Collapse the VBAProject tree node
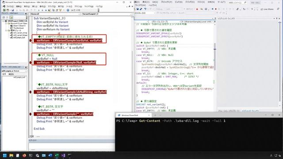283x159 pixels. 3,21
